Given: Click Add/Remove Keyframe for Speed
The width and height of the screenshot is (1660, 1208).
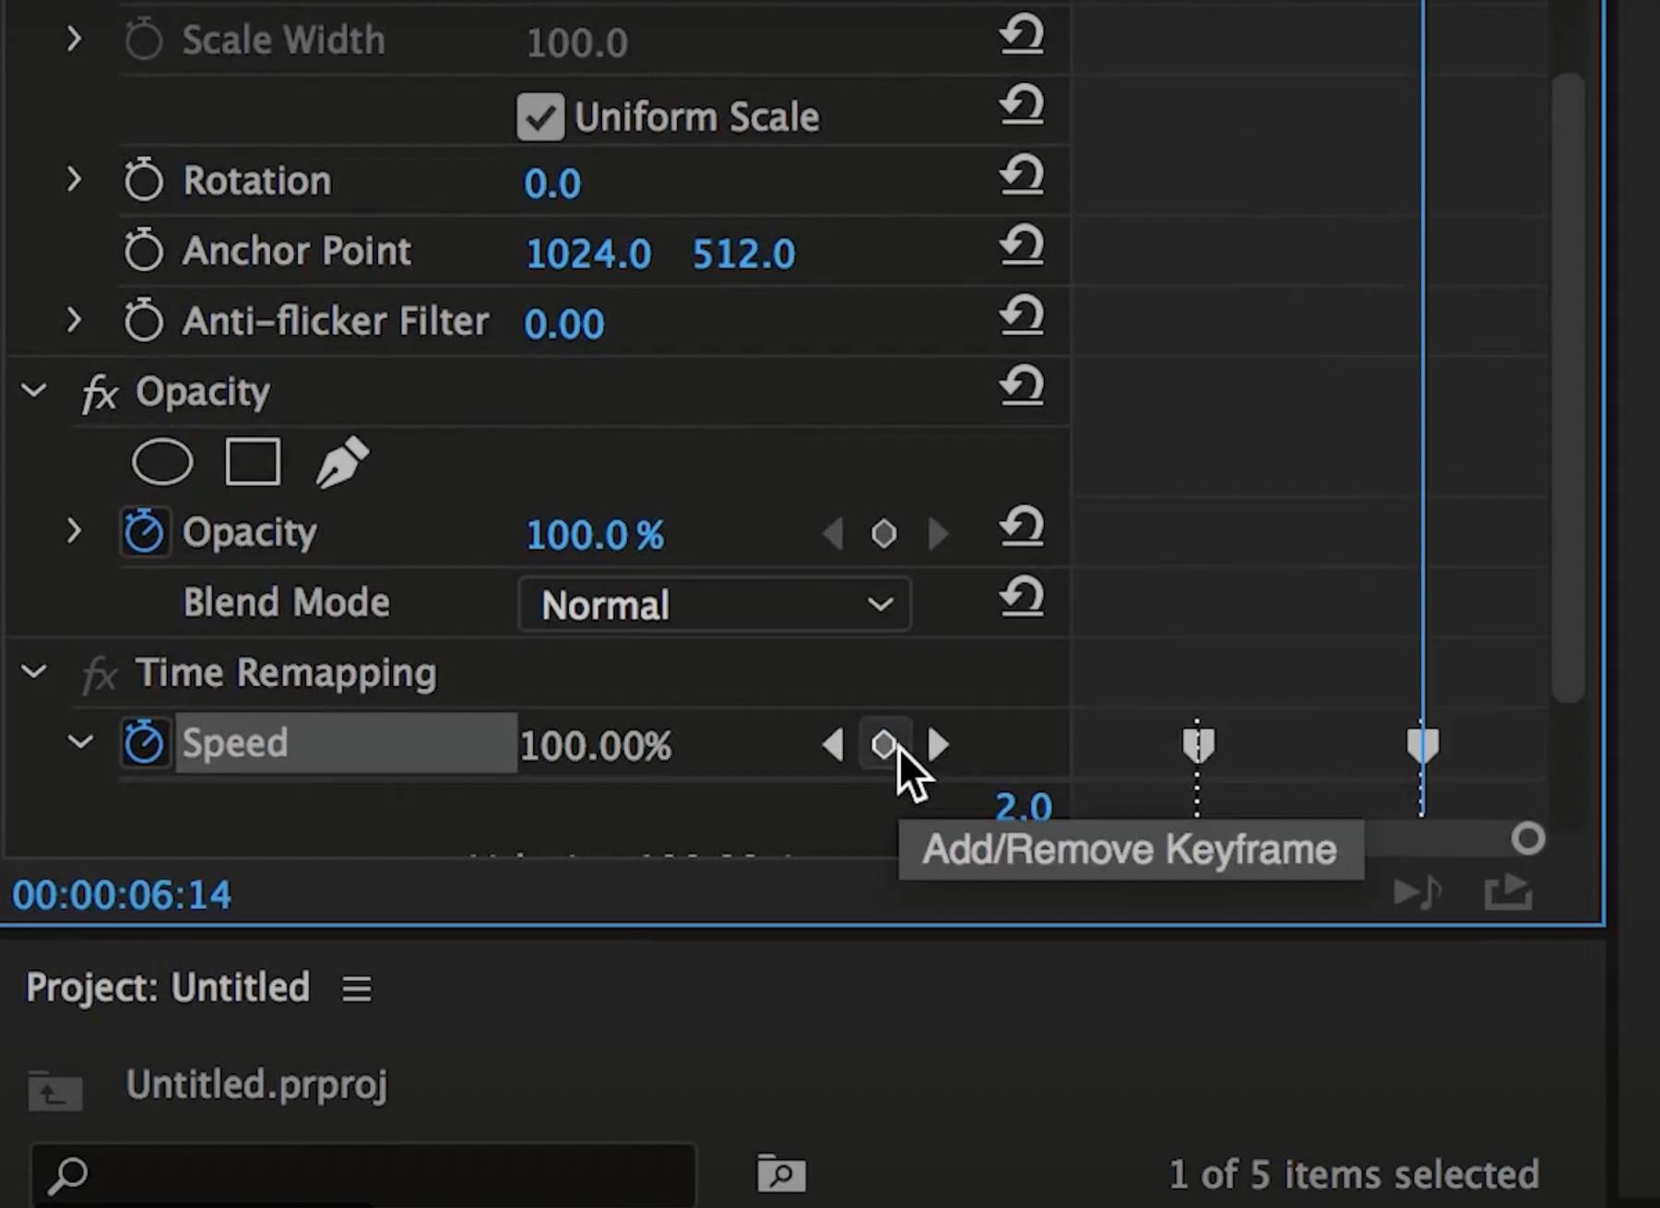Looking at the screenshot, I should tap(883, 745).
